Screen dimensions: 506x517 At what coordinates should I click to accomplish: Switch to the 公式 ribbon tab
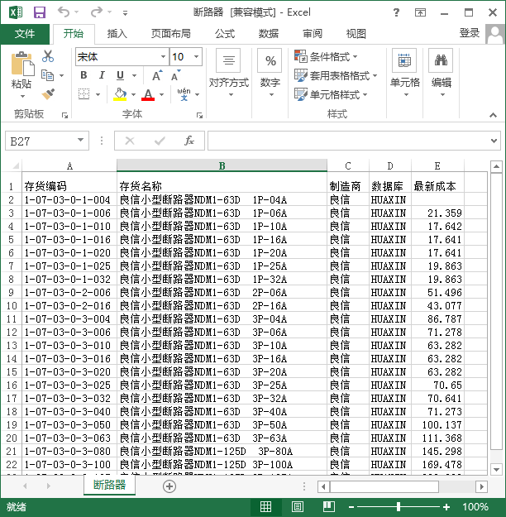point(225,34)
